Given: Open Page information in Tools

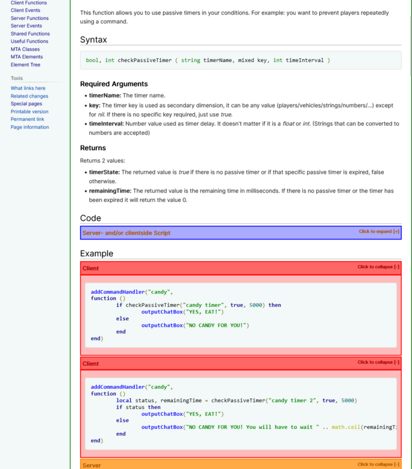Looking at the screenshot, I should 29,127.
